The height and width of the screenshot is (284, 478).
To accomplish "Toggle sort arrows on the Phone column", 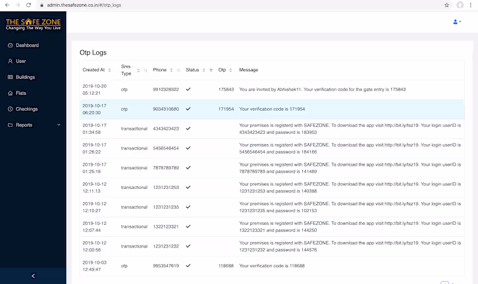I will 171,71.
